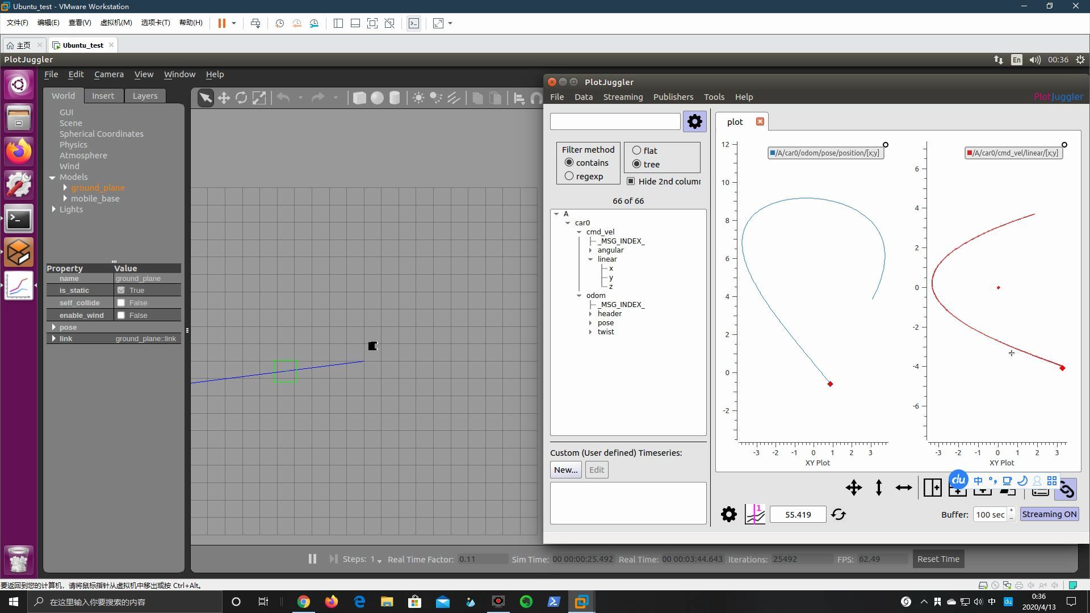Expand the mobile_base model node
1090x613 pixels.
[x=65, y=199]
